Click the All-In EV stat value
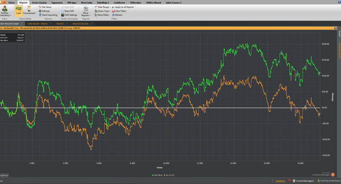341x184 pixels. pyautogui.click(x=20, y=37)
